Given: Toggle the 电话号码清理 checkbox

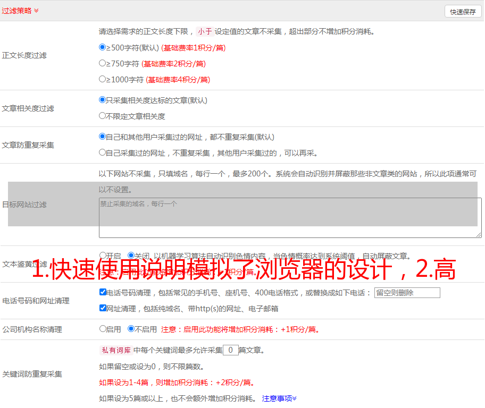Looking at the screenshot, I should [103, 292].
